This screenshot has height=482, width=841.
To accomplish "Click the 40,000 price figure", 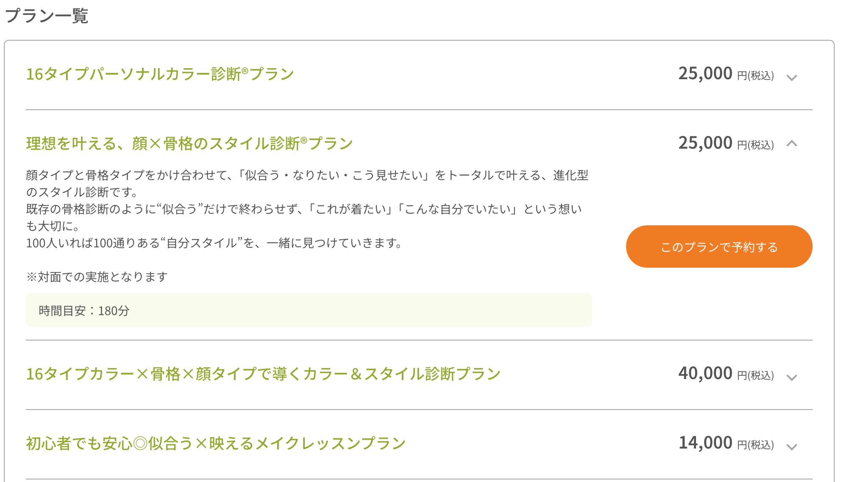I will pos(705,374).
